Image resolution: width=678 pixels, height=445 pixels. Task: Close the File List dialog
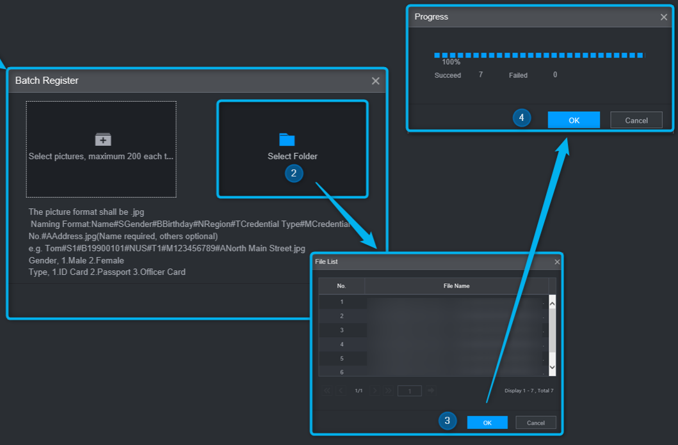(x=557, y=262)
